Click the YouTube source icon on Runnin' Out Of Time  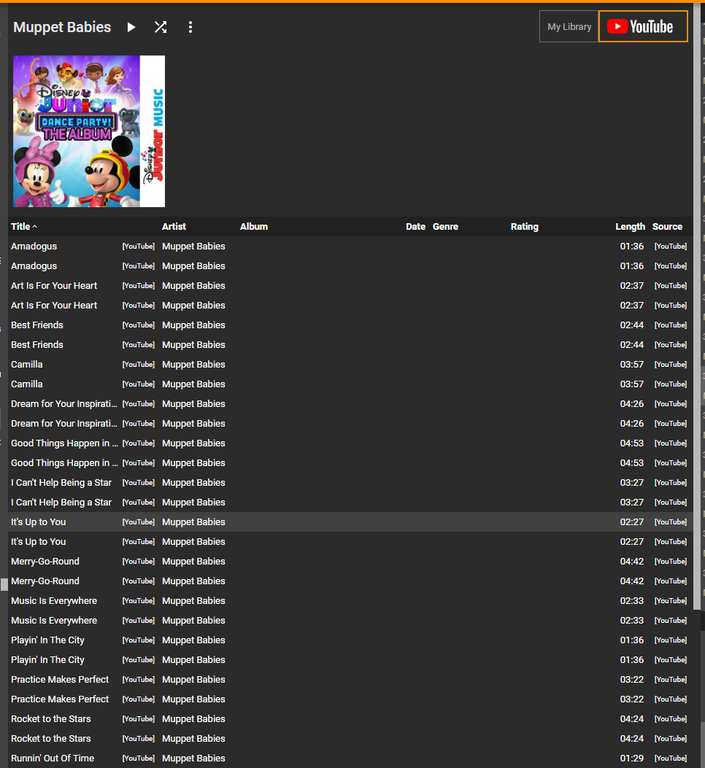pyautogui.click(x=671, y=759)
